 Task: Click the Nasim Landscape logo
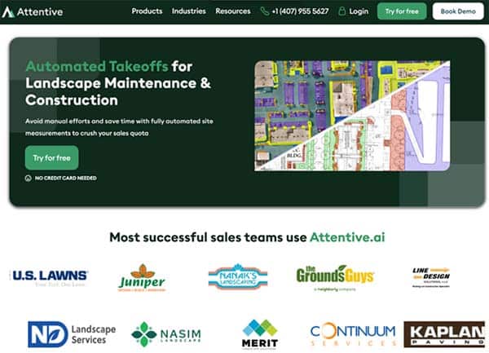coord(166,334)
